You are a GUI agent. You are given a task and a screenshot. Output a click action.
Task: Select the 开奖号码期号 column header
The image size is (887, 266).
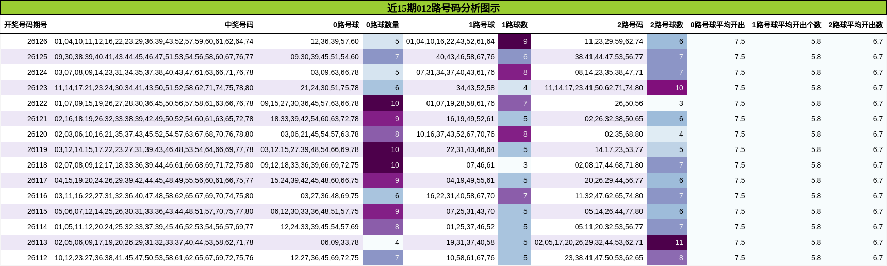(26, 25)
